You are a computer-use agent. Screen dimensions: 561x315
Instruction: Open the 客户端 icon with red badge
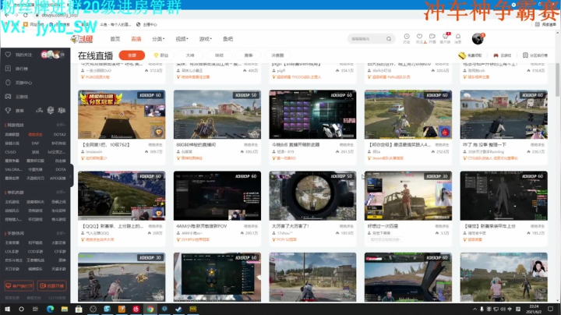coord(446,36)
